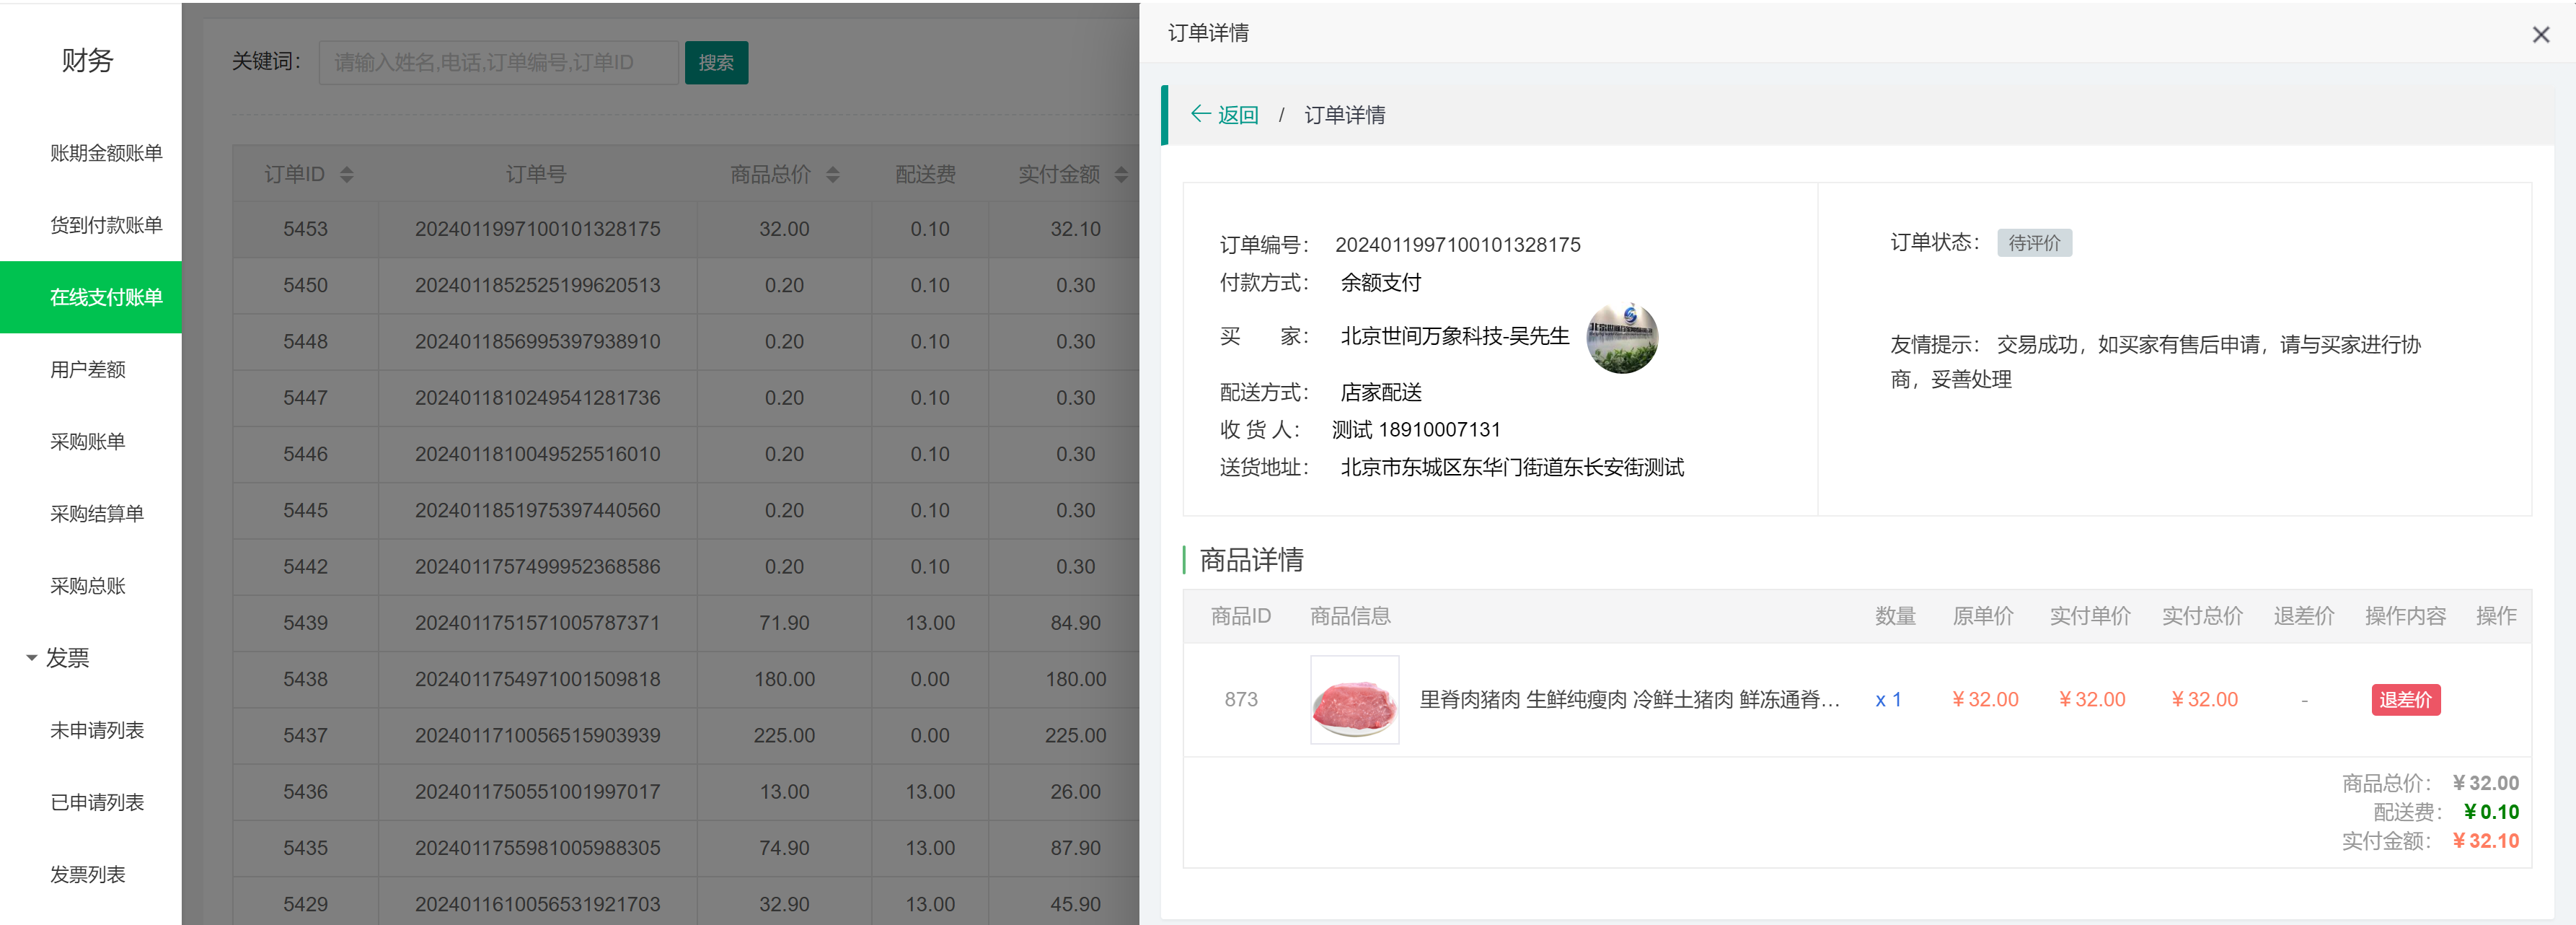Image resolution: width=2576 pixels, height=925 pixels.
Task: Open 用户差额 sidebar item
Action: pos(88,369)
